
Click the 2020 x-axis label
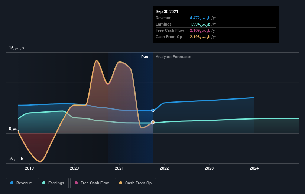click(74, 168)
